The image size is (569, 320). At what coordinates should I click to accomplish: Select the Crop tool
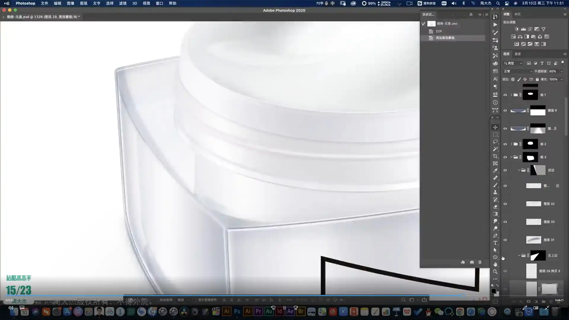495,156
